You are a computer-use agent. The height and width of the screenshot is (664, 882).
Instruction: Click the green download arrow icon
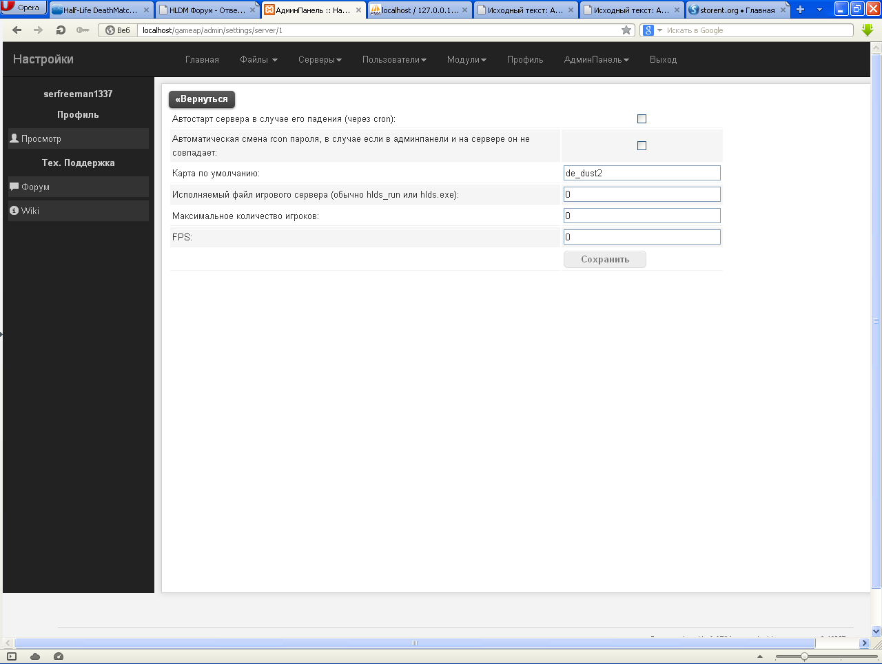[x=867, y=30]
